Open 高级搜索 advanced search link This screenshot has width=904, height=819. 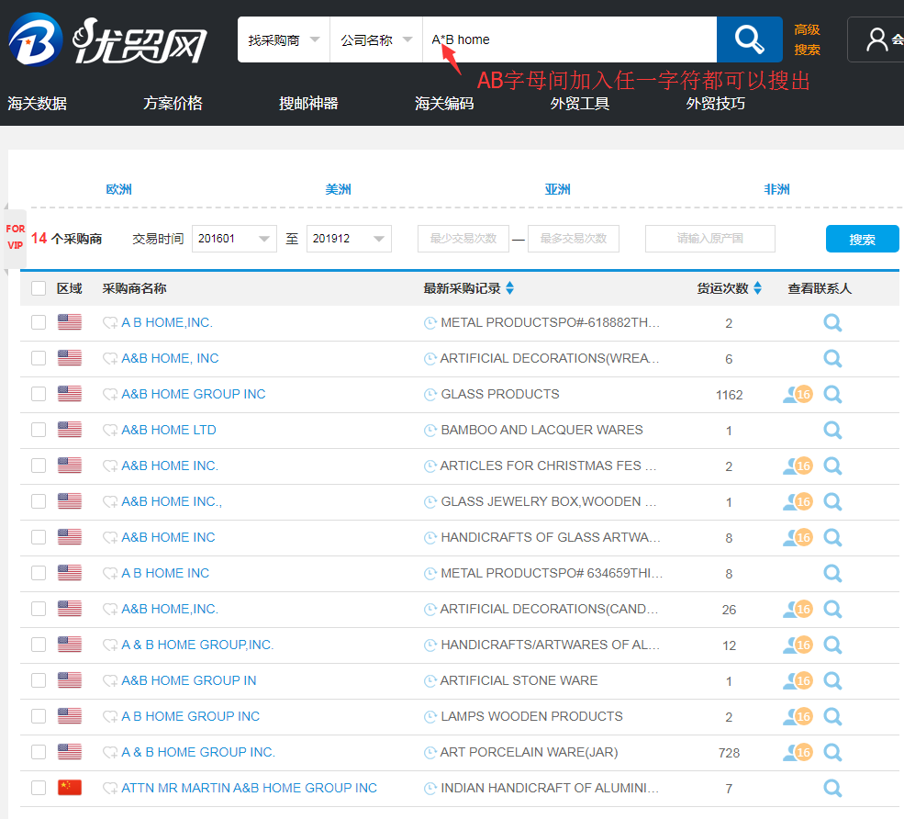point(807,39)
